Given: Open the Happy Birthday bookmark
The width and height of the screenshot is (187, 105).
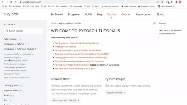Looking at the screenshot, I should [166, 6].
